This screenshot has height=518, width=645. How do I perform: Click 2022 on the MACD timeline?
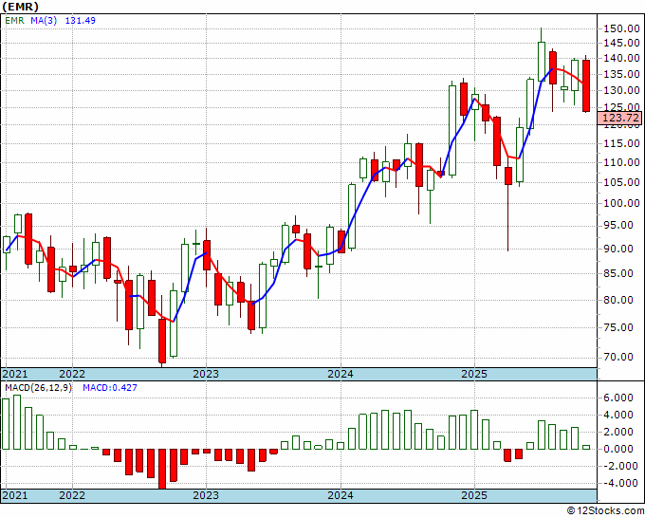pyautogui.click(x=72, y=495)
